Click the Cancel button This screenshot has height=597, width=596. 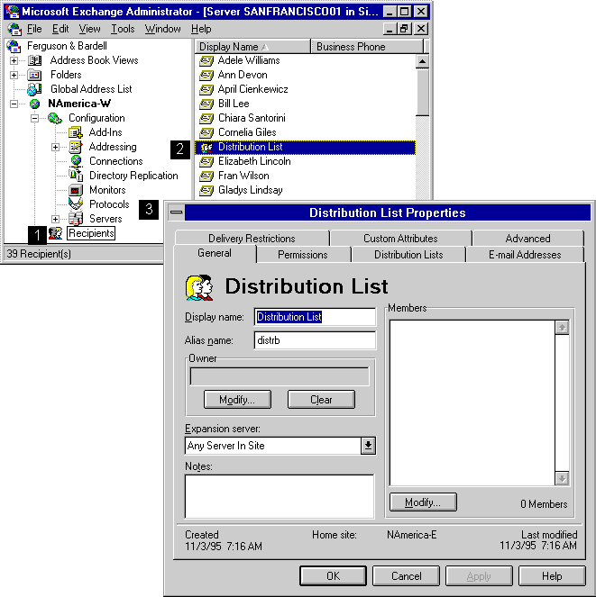[x=406, y=575]
